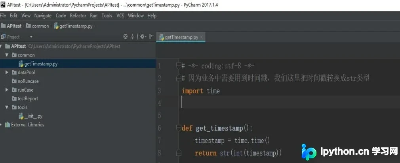
Task: Click the '# -*- coding:utf-8 -*-' comment
Action: coord(218,66)
